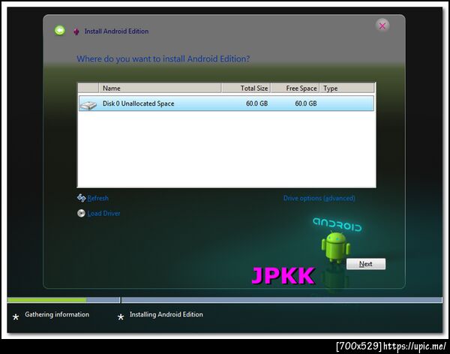
Task: Click the 60.0 GB total size value
Action: (256, 103)
